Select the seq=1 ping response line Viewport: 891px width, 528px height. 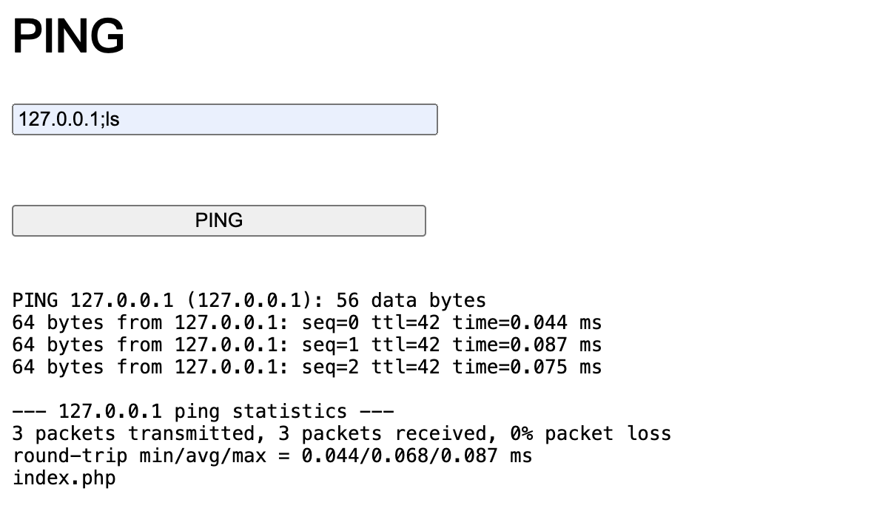(x=306, y=345)
